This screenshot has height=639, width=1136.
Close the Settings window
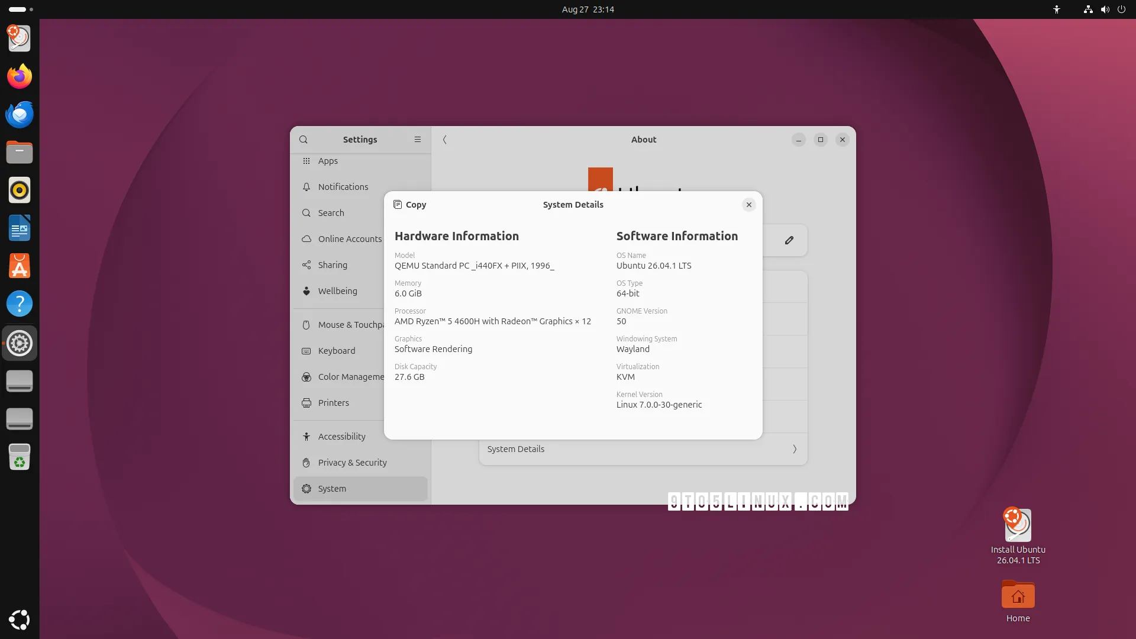click(843, 140)
